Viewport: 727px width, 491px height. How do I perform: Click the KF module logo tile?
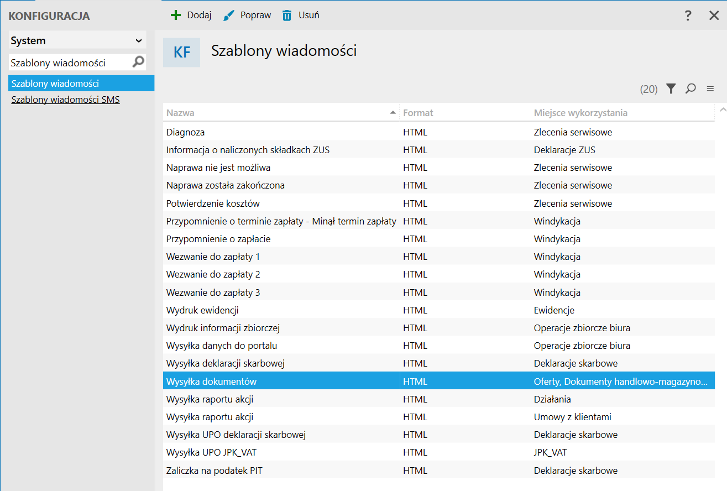coord(182,53)
